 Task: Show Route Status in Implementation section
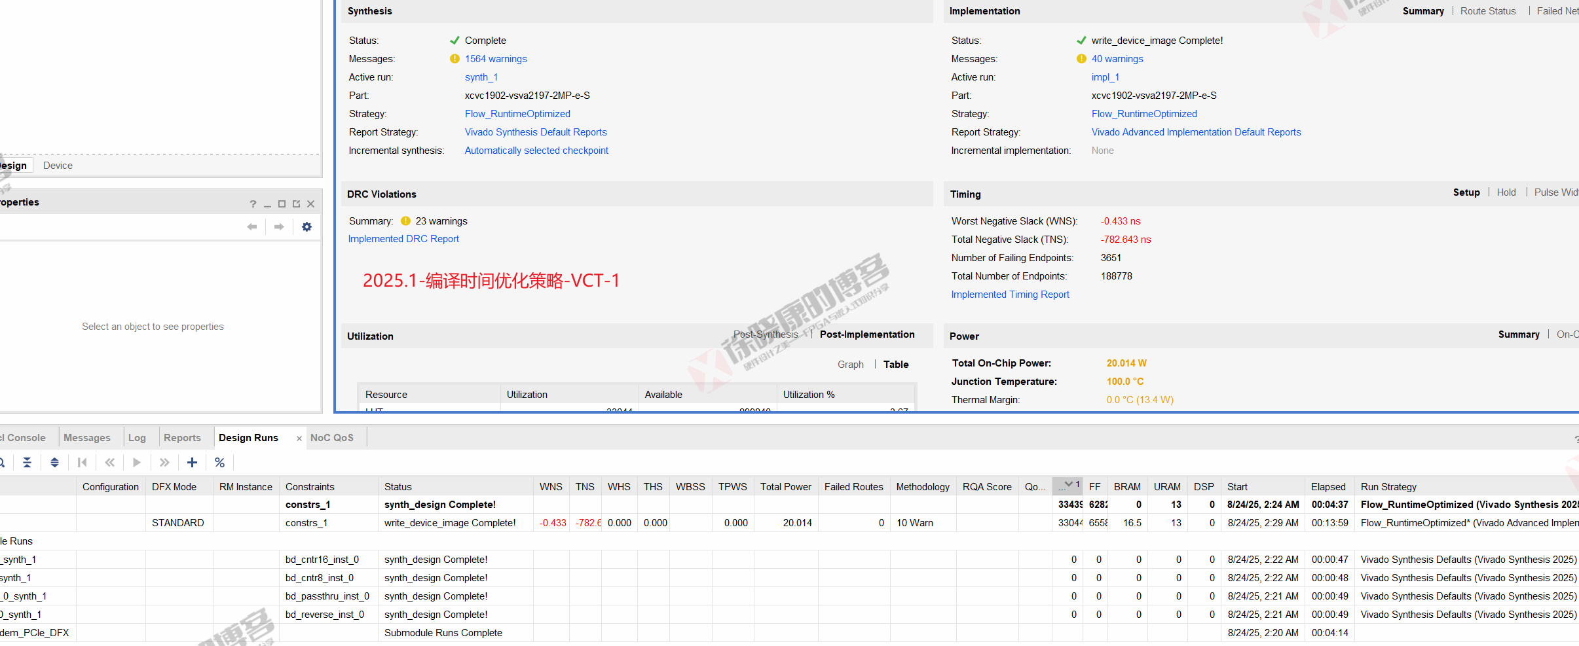(x=1488, y=11)
